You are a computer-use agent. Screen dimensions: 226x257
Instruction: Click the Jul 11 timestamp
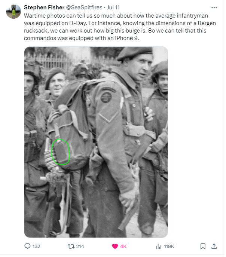[x=113, y=7]
